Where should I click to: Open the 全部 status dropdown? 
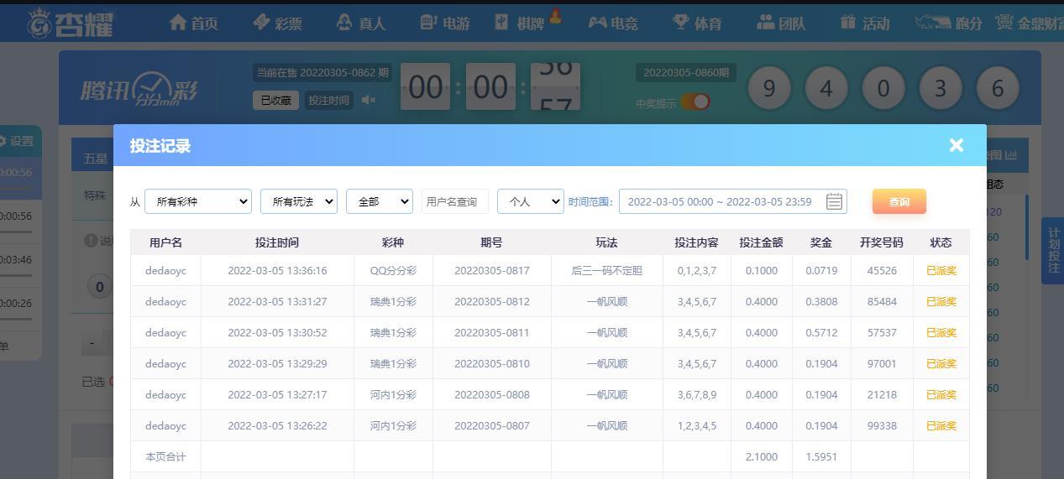(380, 201)
